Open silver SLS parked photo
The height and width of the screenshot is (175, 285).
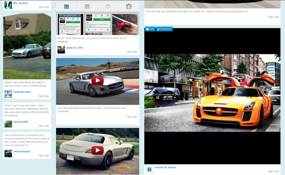click(27, 46)
